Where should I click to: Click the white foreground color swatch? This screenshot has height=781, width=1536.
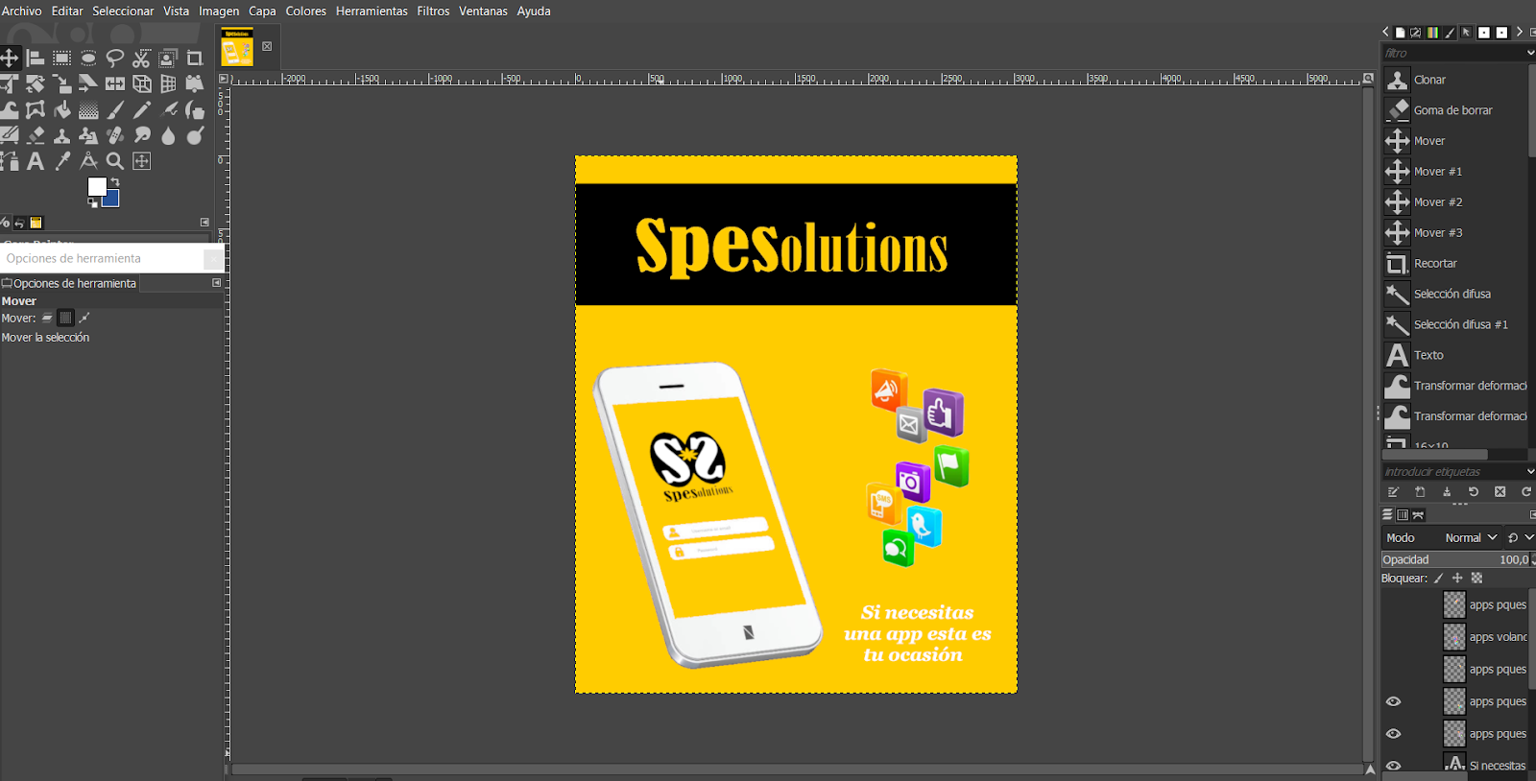point(96,185)
